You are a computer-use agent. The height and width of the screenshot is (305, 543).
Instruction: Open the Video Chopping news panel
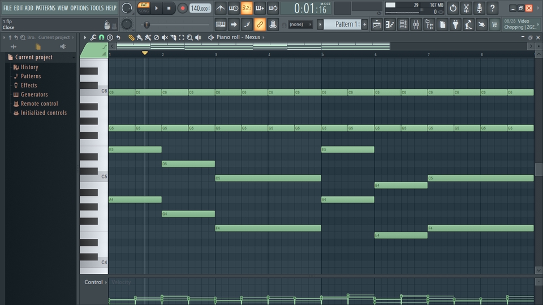point(521,24)
